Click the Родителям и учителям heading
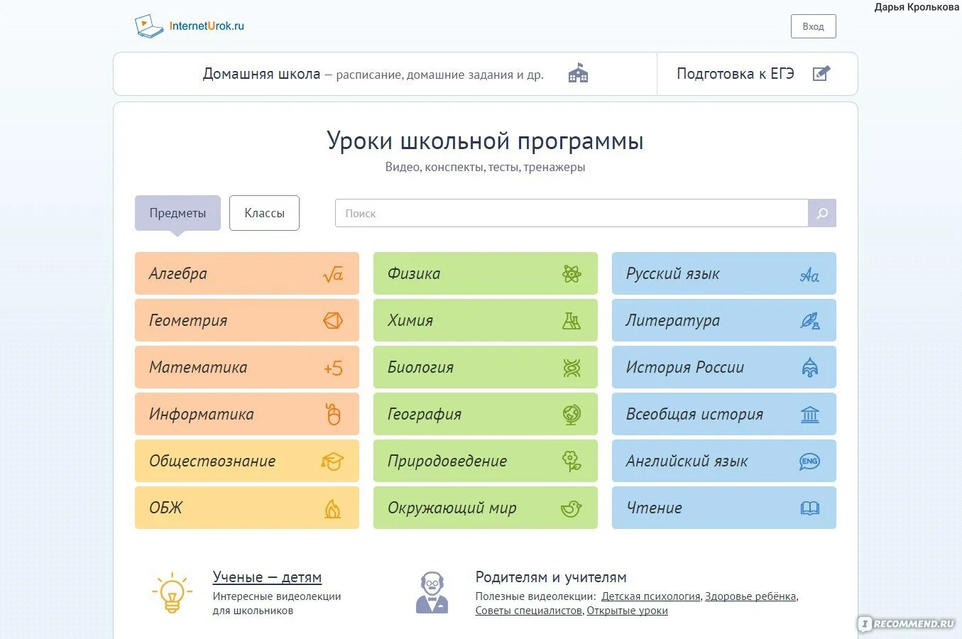Image resolution: width=962 pixels, height=639 pixels. coord(551,577)
